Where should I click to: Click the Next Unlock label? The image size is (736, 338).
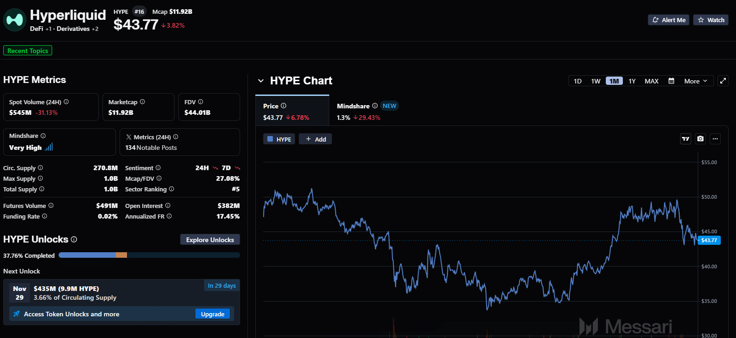coord(22,271)
